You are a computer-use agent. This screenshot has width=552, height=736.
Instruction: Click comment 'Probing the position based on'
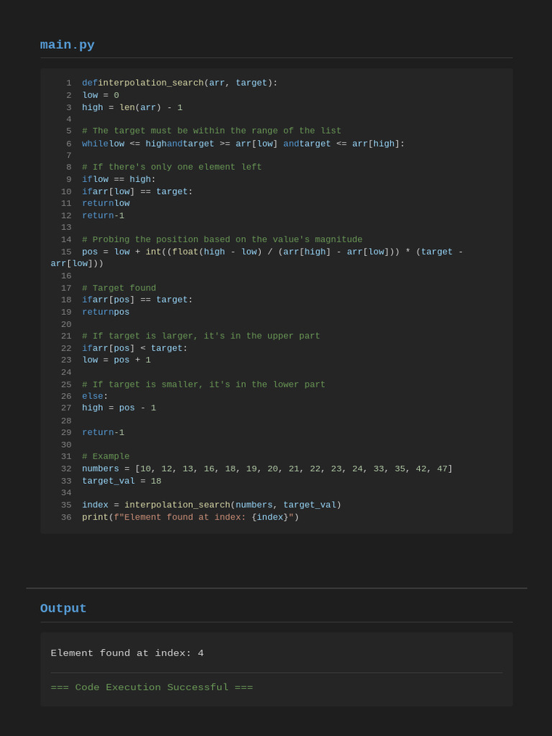click(x=222, y=240)
